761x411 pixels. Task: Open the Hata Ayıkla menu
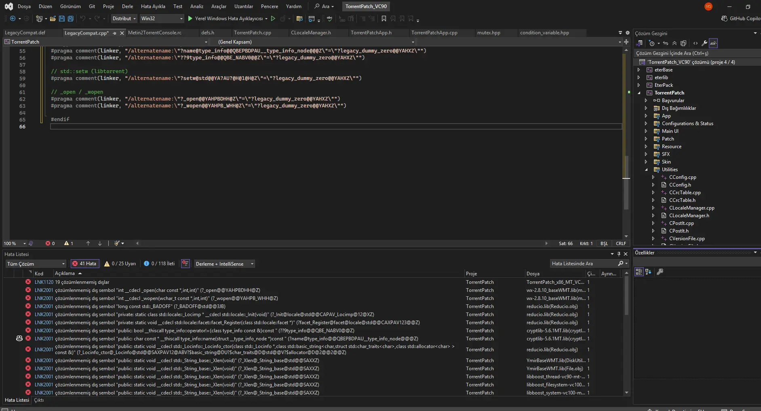tap(153, 6)
